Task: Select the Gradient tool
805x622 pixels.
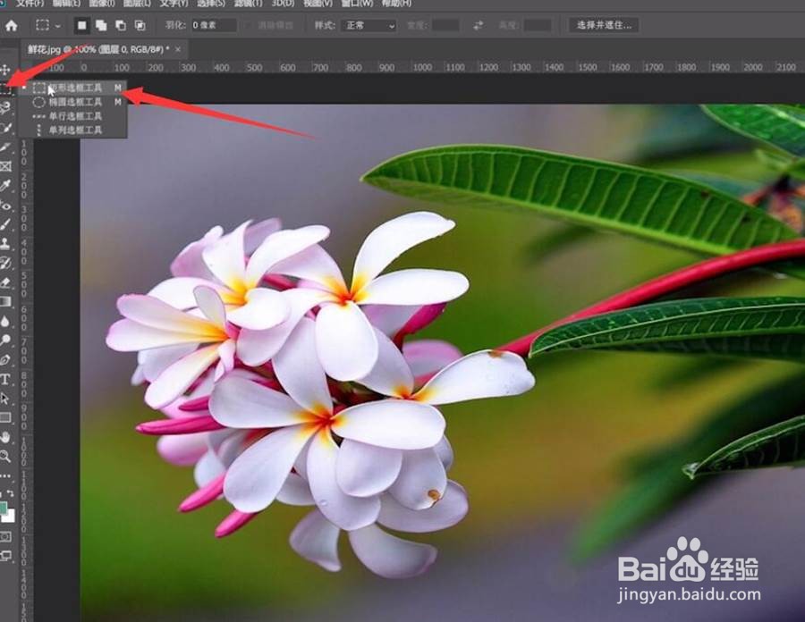Action: pos(5,301)
